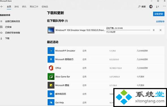The height and width of the screenshot is (107, 167).
Task: Switch to the 高效工作 tab
Action: [x=34, y=7]
